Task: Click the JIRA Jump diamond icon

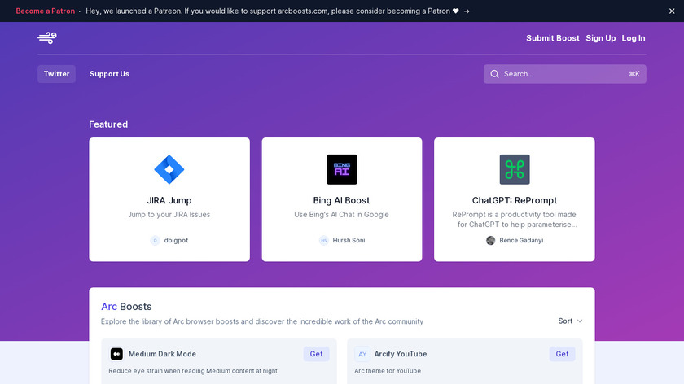Action: [169, 169]
